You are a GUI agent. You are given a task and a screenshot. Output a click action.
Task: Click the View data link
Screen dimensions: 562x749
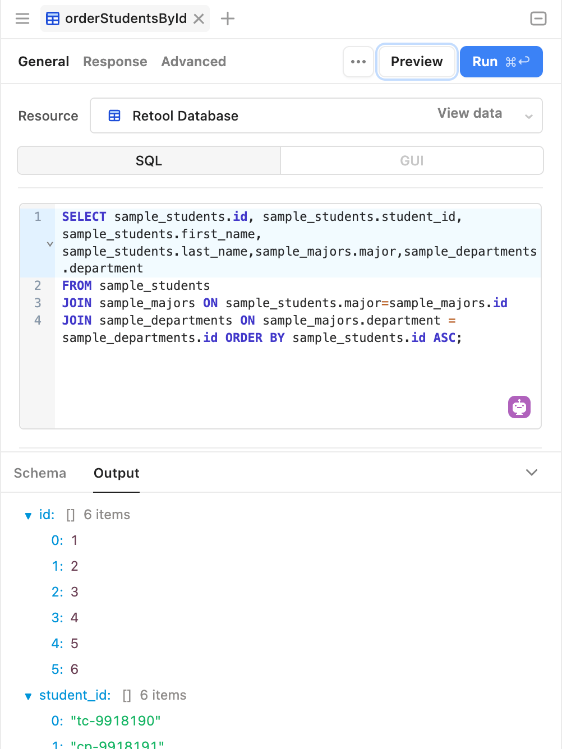(469, 113)
